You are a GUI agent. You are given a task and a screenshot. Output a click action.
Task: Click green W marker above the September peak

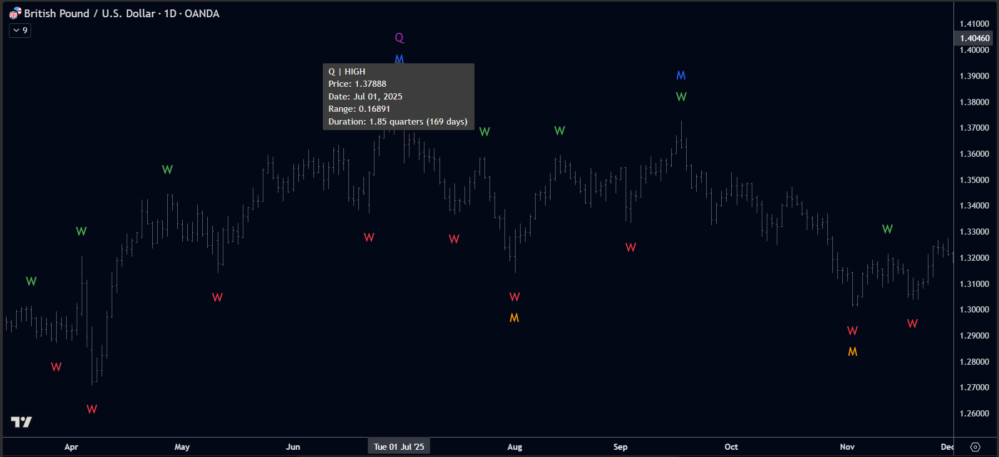pyautogui.click(x=681, y=97)
